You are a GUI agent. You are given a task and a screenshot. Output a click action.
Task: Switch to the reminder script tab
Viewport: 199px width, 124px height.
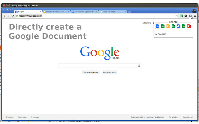click(x=113, y=12)
